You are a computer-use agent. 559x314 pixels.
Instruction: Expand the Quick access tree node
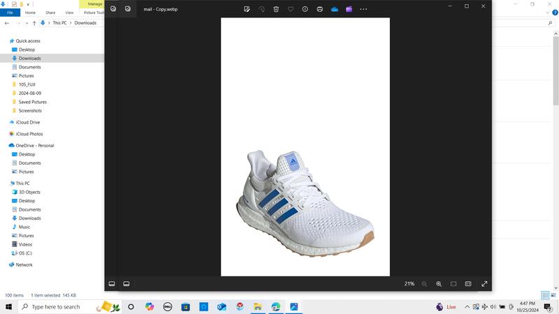point(5,41)
